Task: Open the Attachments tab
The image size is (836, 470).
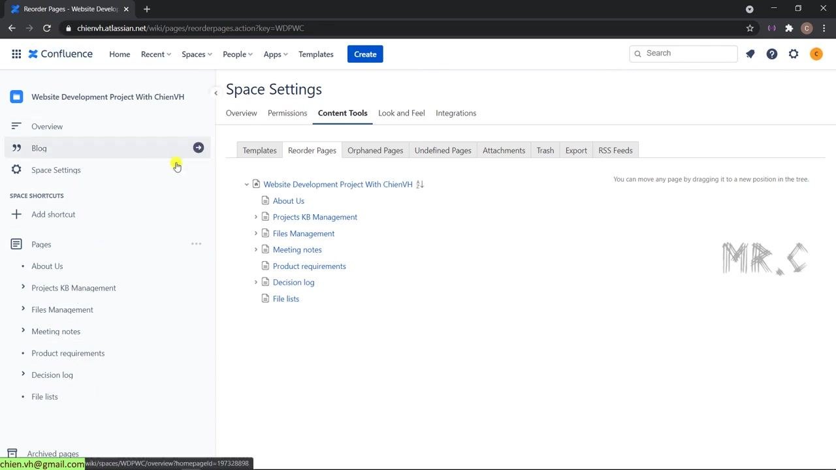Action: click(504, 150)
